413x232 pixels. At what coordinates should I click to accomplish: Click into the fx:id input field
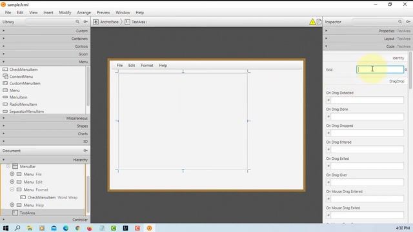coord(380,70)
